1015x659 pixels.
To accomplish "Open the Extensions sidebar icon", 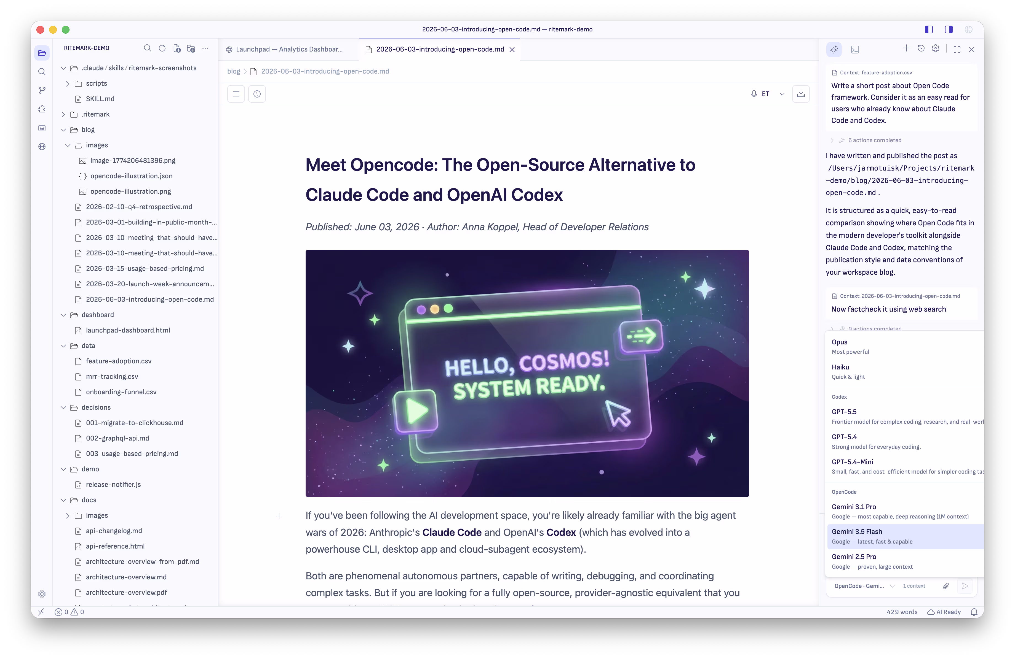I will point(42,109).
